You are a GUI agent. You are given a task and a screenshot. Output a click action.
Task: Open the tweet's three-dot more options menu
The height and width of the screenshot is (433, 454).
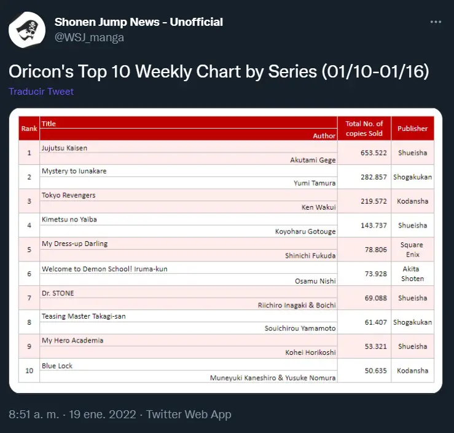[436, 22]
